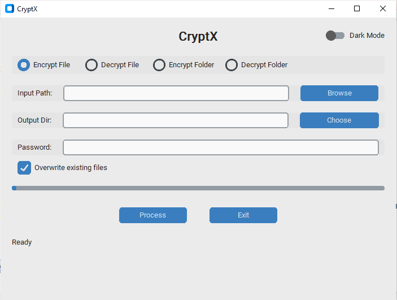Start the Process button
This screenshot has height=300, width=397.
(x=153, y=215)
